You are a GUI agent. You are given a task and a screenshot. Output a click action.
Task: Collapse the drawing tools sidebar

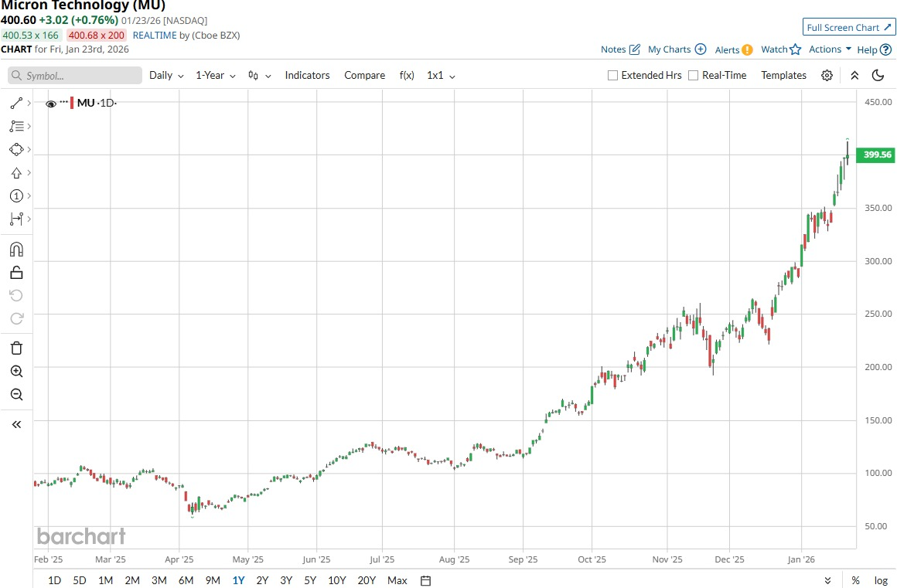click(x=16, y=424)
